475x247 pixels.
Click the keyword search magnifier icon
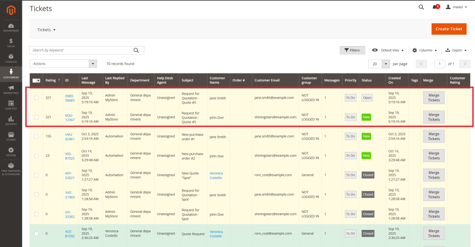[x=136, y=50]
